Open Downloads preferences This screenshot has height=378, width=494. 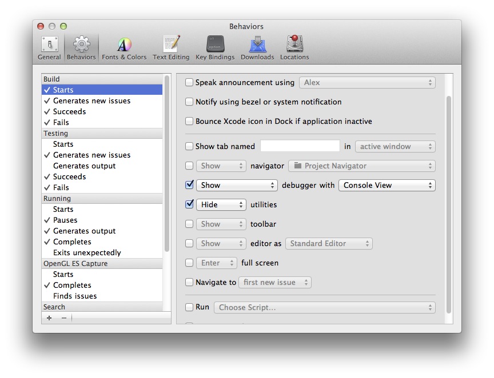(x=257, y=48)
